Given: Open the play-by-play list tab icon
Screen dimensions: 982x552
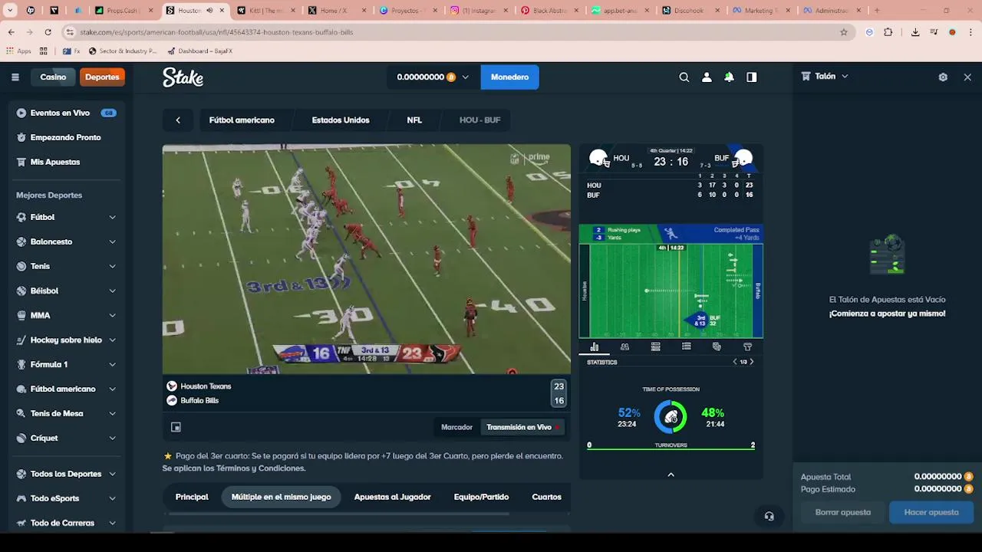Looking at the screenshot, I should pos(686,347).
